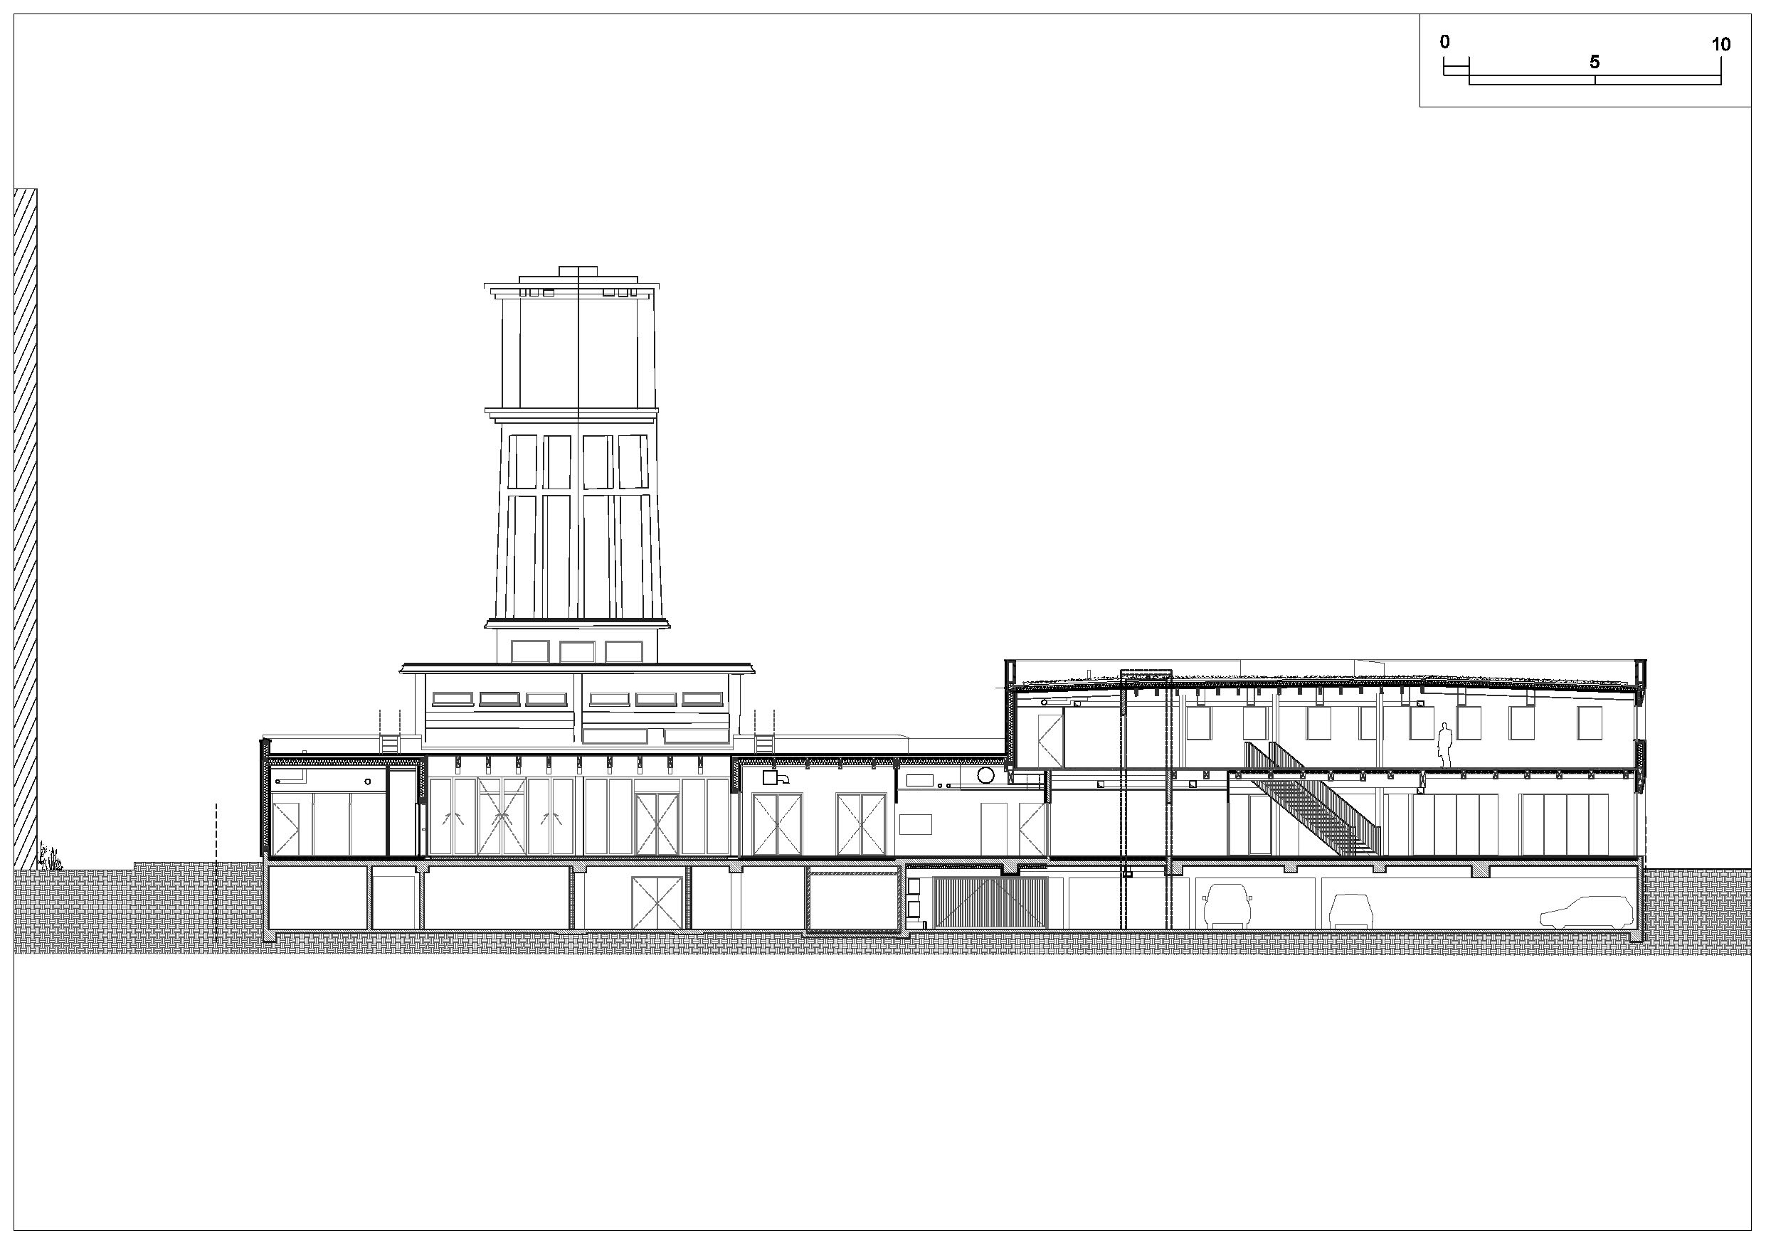Click the middle car in the basement garage

click(x=1351, y=910)
